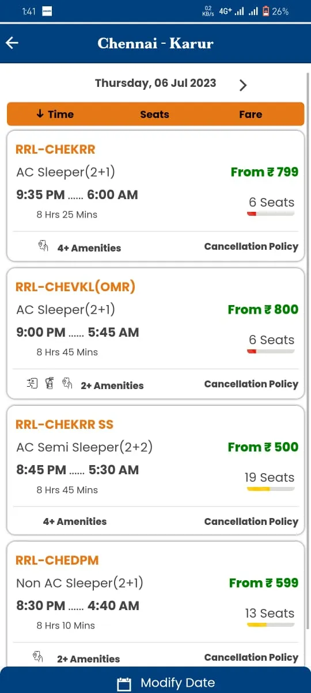
Task: Open Cancellation Policy for RRL-CHEKRR SS
Action: pyautogui.click(x=251, y=521)
